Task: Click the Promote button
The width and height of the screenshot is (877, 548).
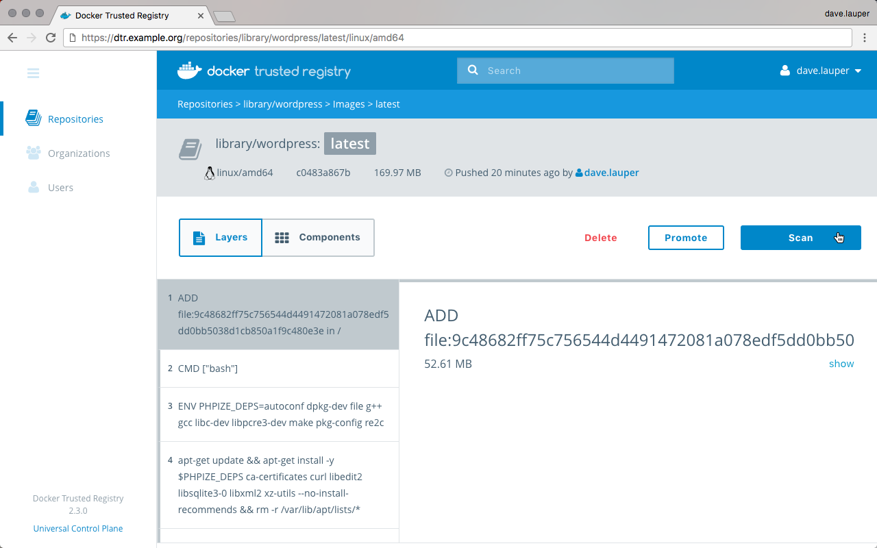Action: tap(685, 238)
